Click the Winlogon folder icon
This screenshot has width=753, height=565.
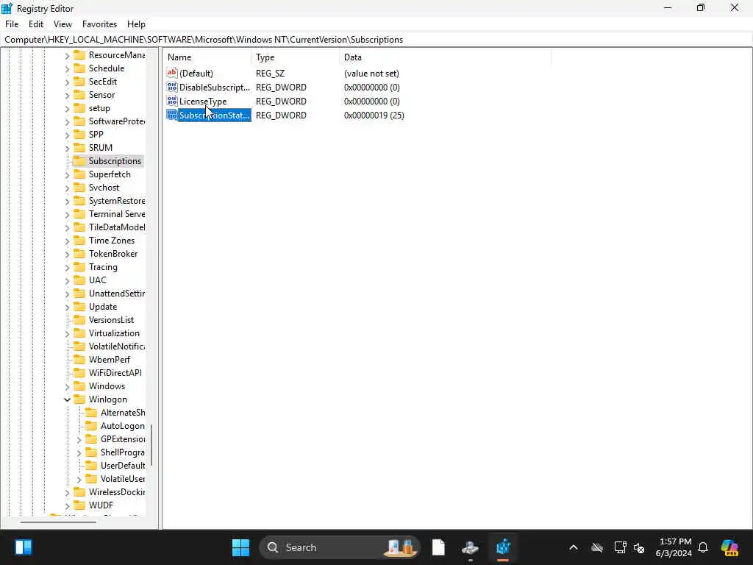pyautogui.click(x=79, y=399)
